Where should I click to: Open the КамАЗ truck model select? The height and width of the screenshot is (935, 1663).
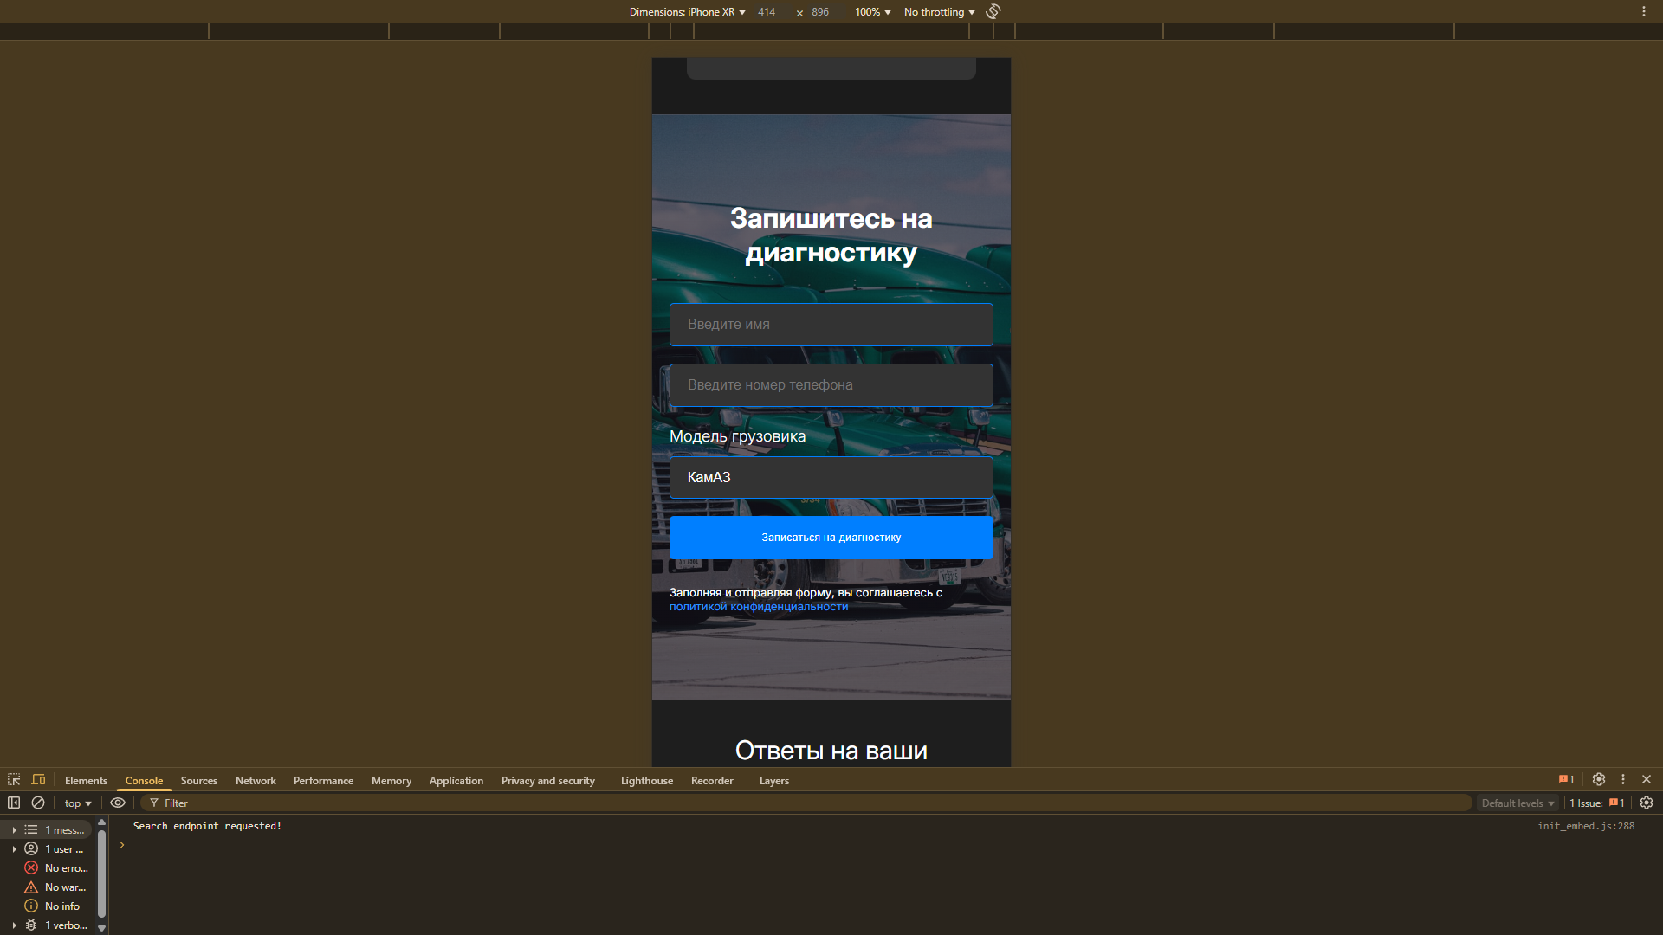(831, 478)
